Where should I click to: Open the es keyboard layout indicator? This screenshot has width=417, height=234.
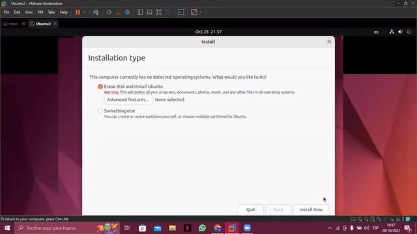click(376, 32)
